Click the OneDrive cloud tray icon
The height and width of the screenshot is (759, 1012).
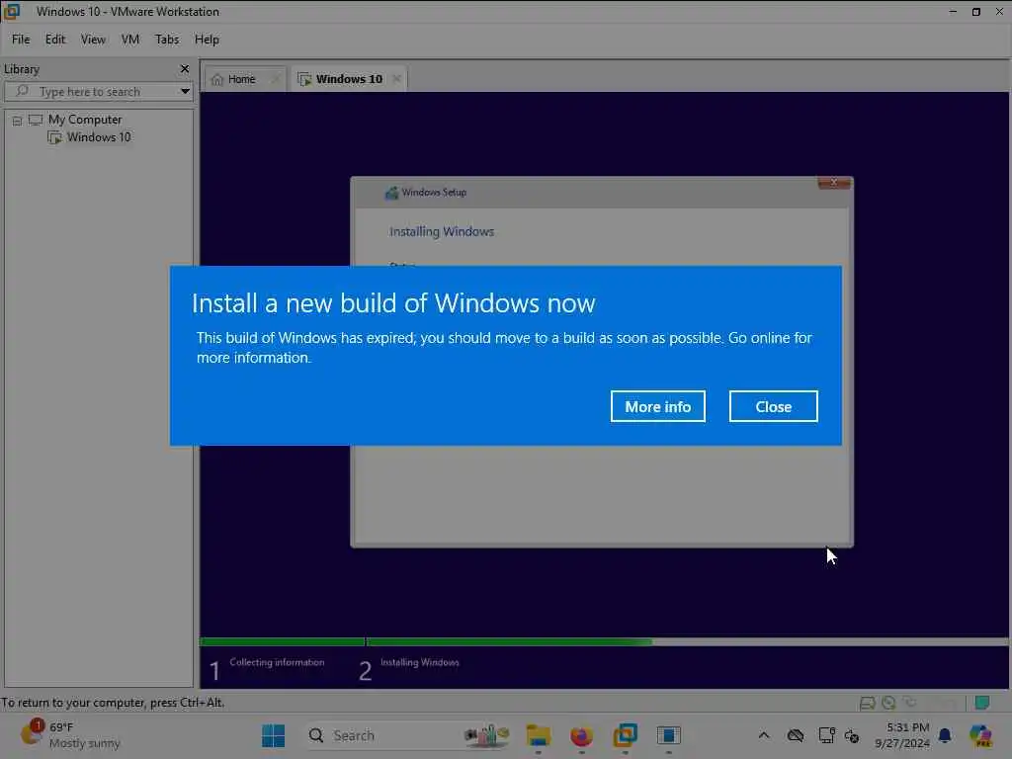tap(796, 735)
